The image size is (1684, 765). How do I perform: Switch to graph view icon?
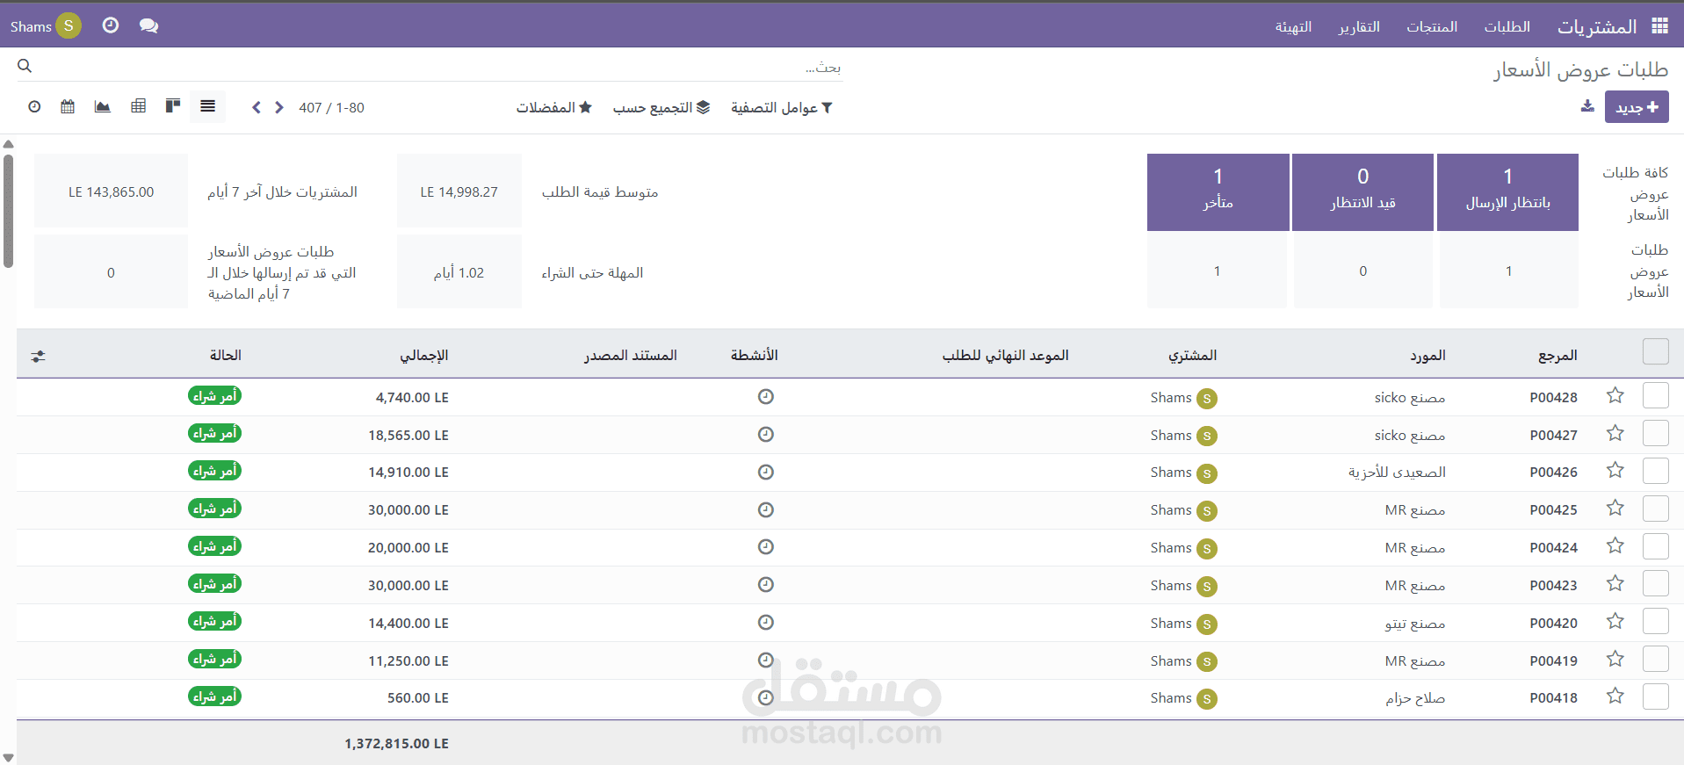(103, 106)
